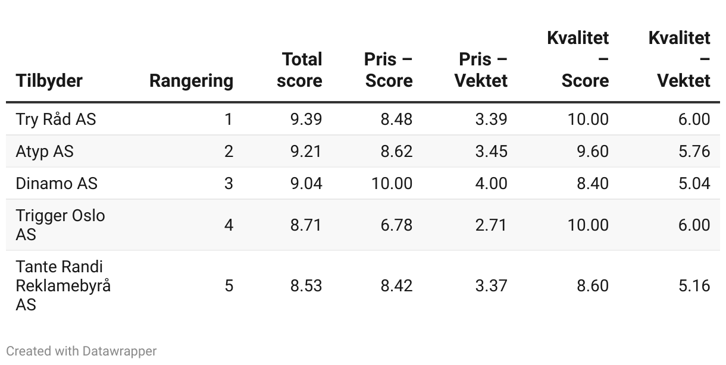Click Atyp's weighted quality value 5.76

pyautogui.click(x=694, y=152)
